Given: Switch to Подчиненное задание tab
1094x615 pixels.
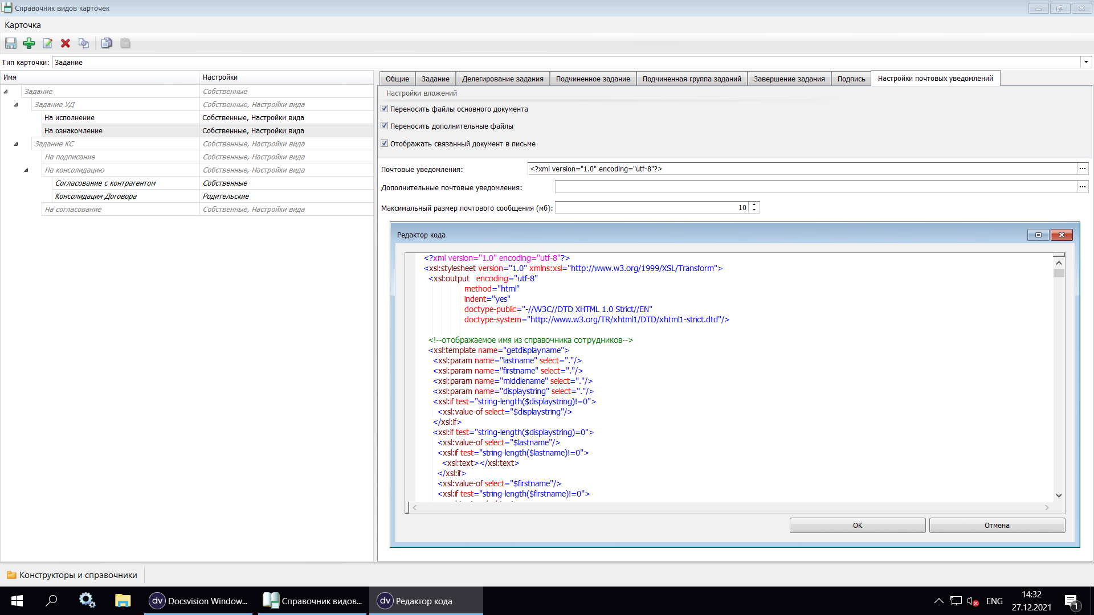Looking at the screenshot, I should click(593, 79).
